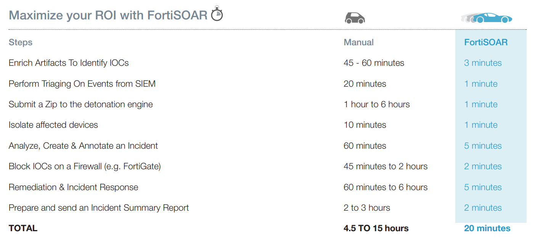This screenshot has height=243, width=538.
Task: Click 'Remediation & Incident Response' step
Action: tap(74, 187)
